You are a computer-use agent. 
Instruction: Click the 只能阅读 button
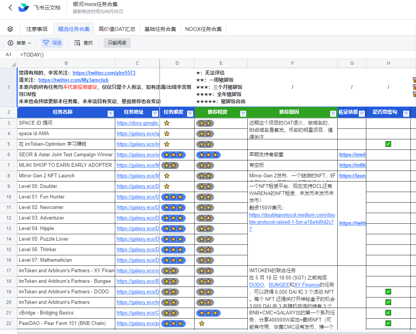click(x=117, y=43)
